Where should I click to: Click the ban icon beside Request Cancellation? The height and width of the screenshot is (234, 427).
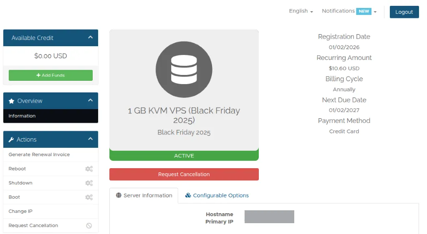click(89, 226)
